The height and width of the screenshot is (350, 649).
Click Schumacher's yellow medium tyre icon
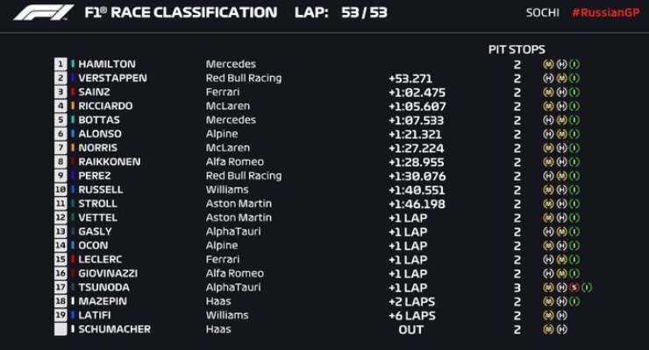click(548, 329)
